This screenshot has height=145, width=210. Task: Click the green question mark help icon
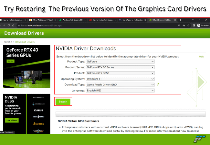[x=158, y=84]
